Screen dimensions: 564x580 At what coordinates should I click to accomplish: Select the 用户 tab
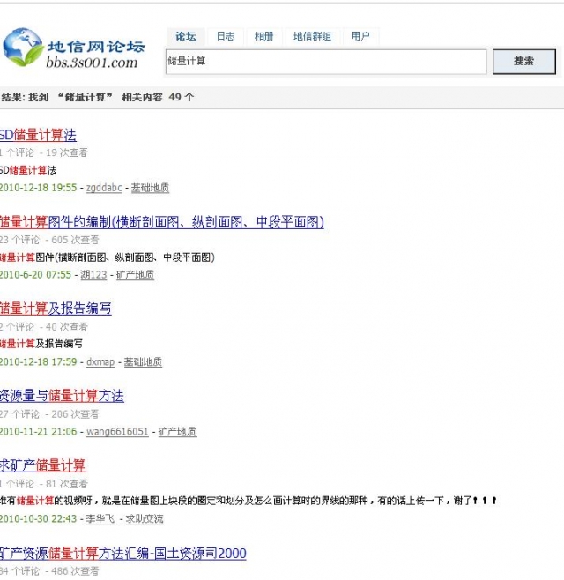(x=360, y=36)
